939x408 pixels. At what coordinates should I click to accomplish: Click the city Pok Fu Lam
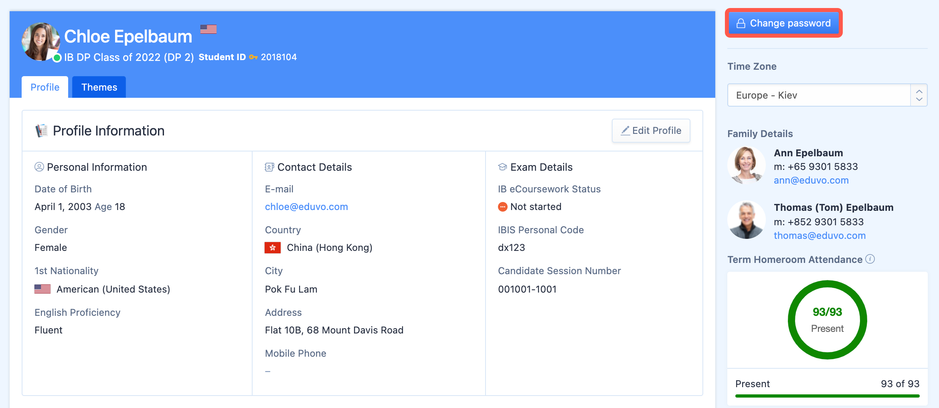291,289
